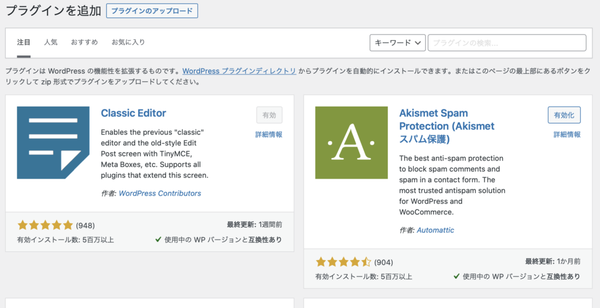The width and height of the screenshot is (600, 308).
Task: Open the Automattic author link
Action: point(435,230)
